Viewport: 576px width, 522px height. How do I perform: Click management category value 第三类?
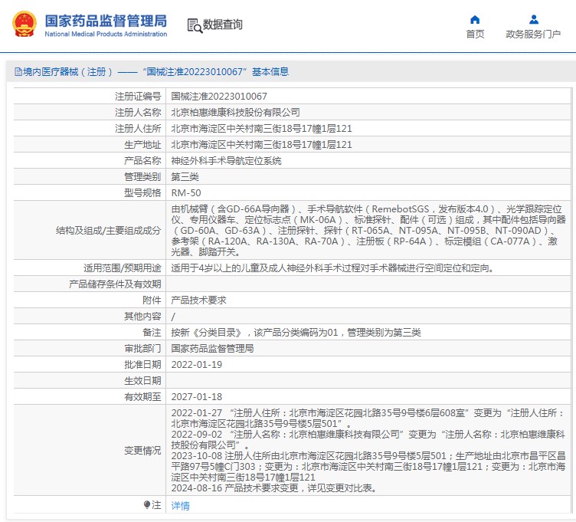(x=185, y=177)
